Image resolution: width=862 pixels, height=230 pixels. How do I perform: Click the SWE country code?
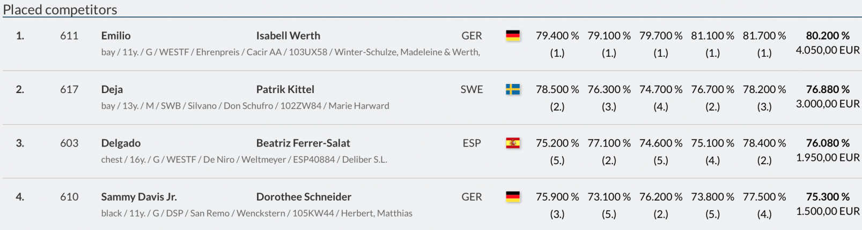click(471, 89)
